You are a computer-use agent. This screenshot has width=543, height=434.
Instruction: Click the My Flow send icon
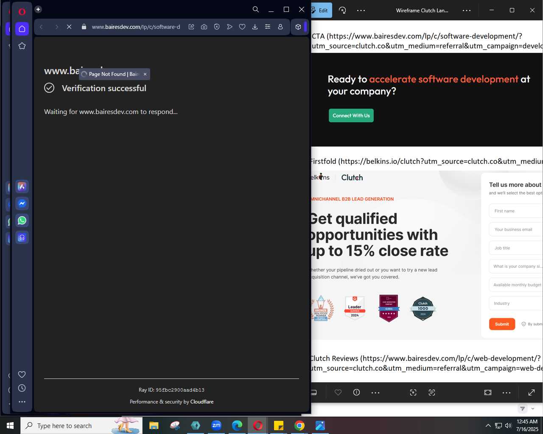pyautogui.click(x=230, y=27)
